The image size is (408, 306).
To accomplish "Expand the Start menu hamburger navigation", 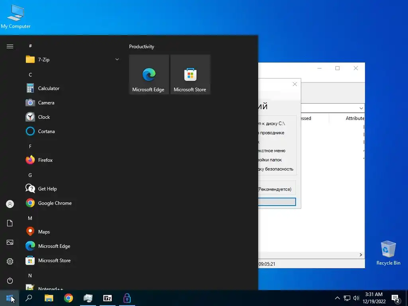I will coord(10,46).
